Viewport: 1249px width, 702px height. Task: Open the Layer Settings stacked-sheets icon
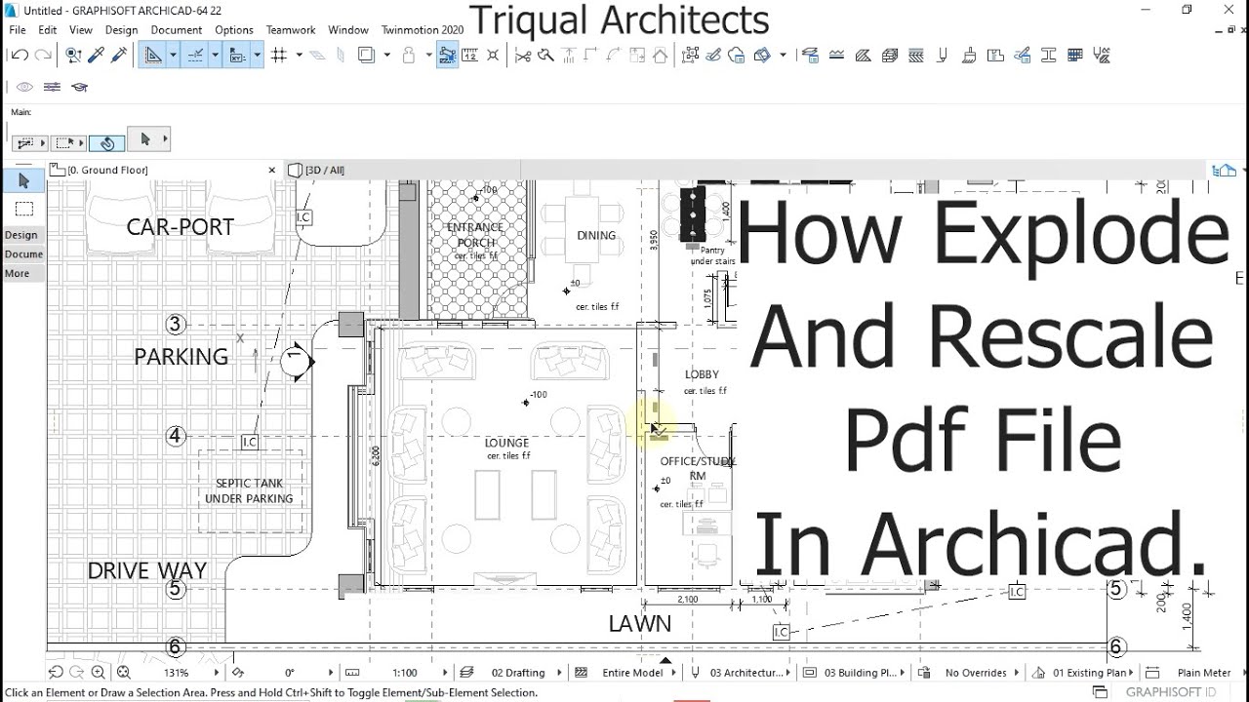coord(810,56)
